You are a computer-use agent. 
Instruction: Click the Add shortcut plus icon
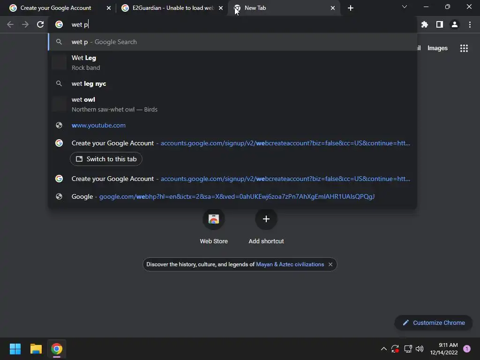coord(266,219)
